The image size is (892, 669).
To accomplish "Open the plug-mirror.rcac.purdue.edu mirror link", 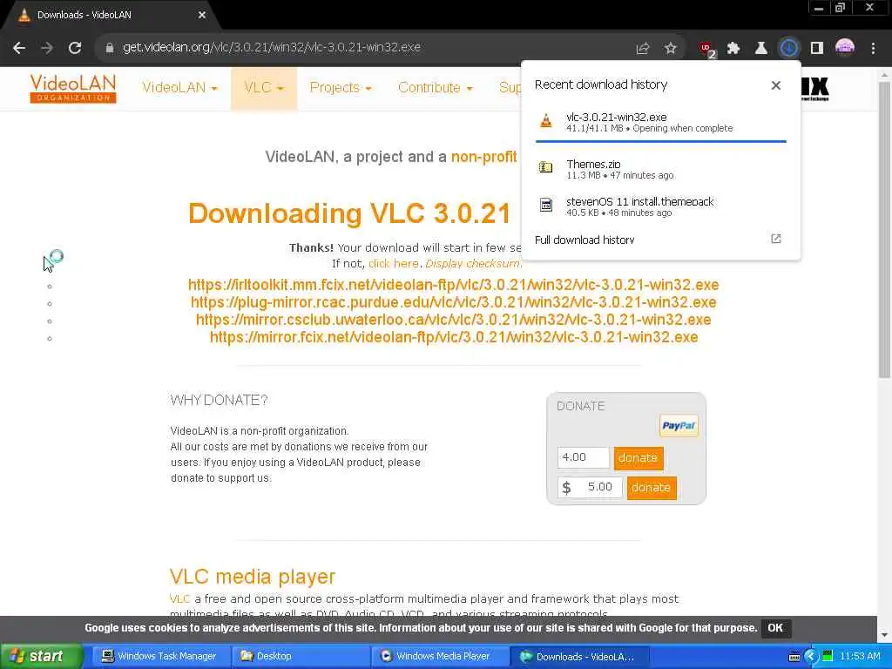I will 453,302.
